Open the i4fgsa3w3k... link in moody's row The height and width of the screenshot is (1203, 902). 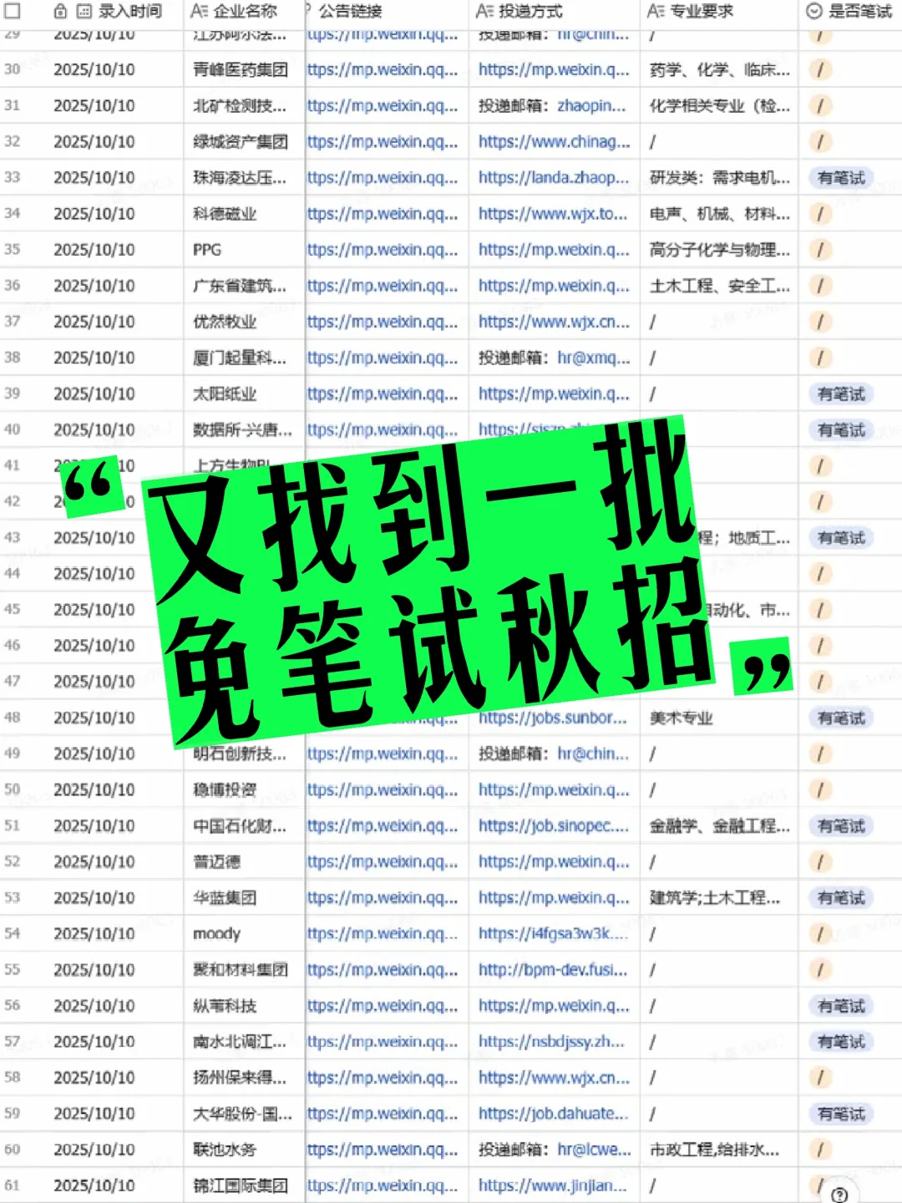[552, 934]
